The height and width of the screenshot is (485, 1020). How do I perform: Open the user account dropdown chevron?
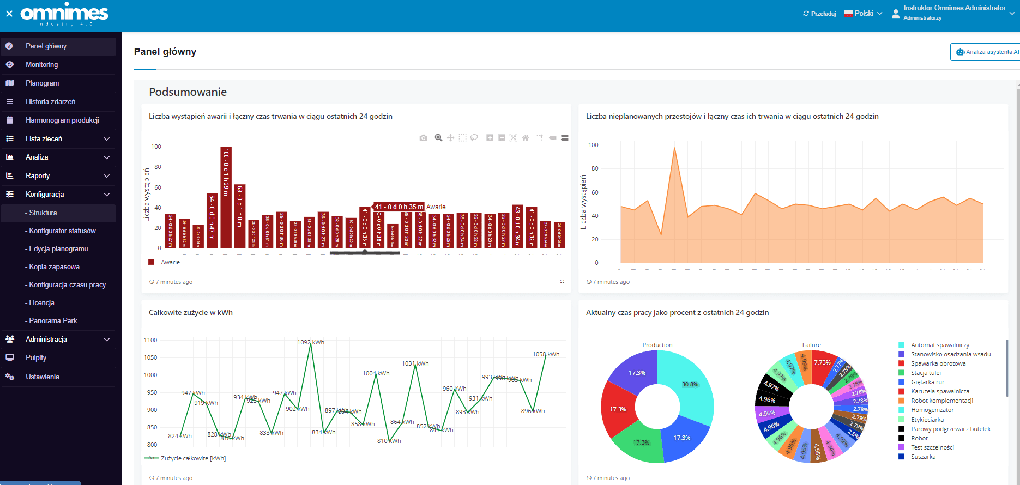pyautogui.click(x=1012, y=14)
